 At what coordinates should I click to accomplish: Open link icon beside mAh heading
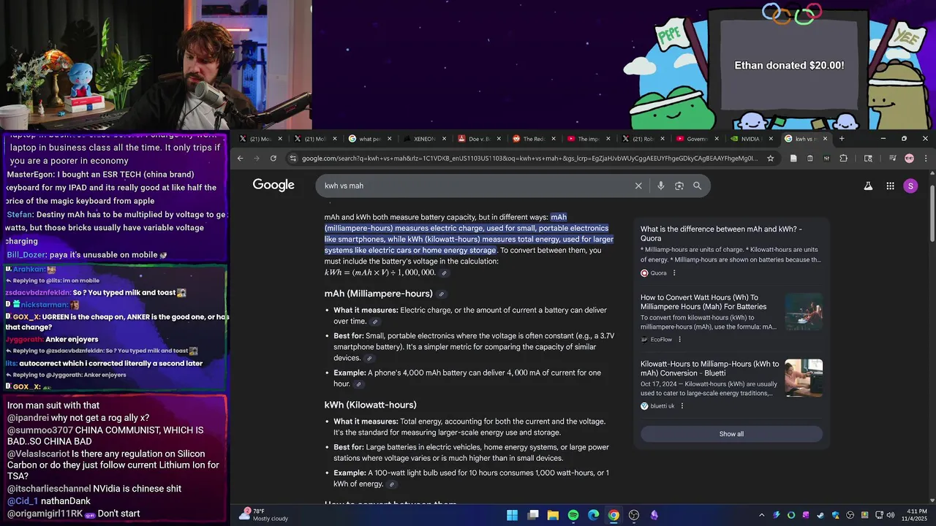click(x=441, y=294)
